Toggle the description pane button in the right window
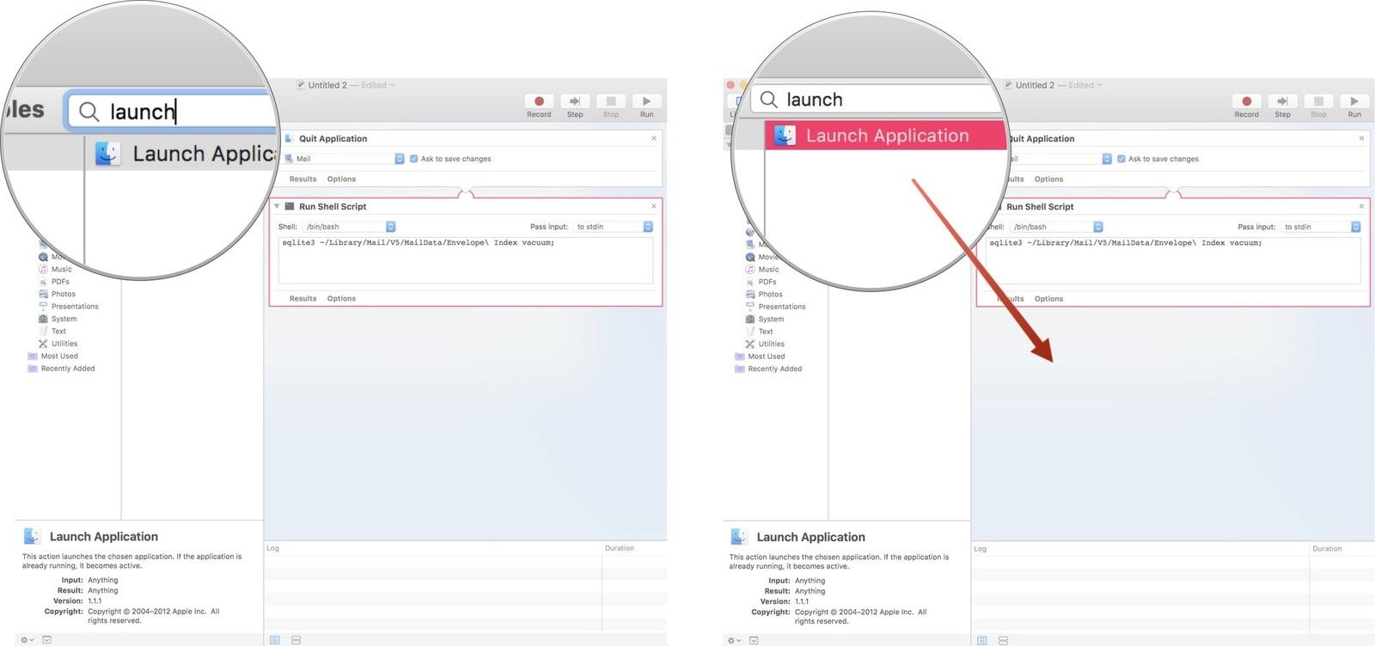 754,640
